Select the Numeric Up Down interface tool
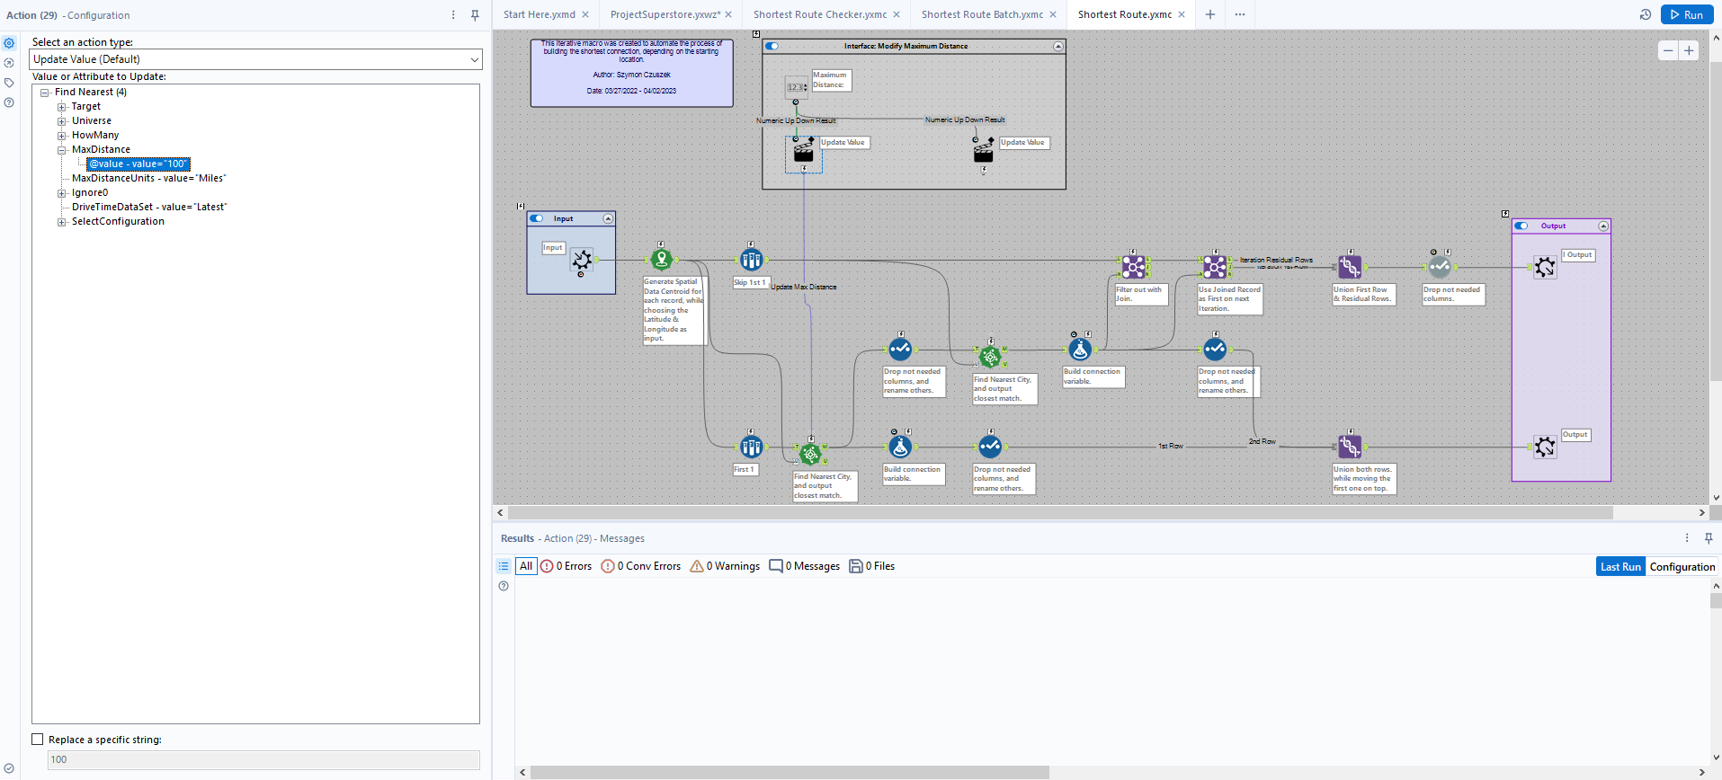Viewport: 1722px width, 780px height. coord(796,87)
